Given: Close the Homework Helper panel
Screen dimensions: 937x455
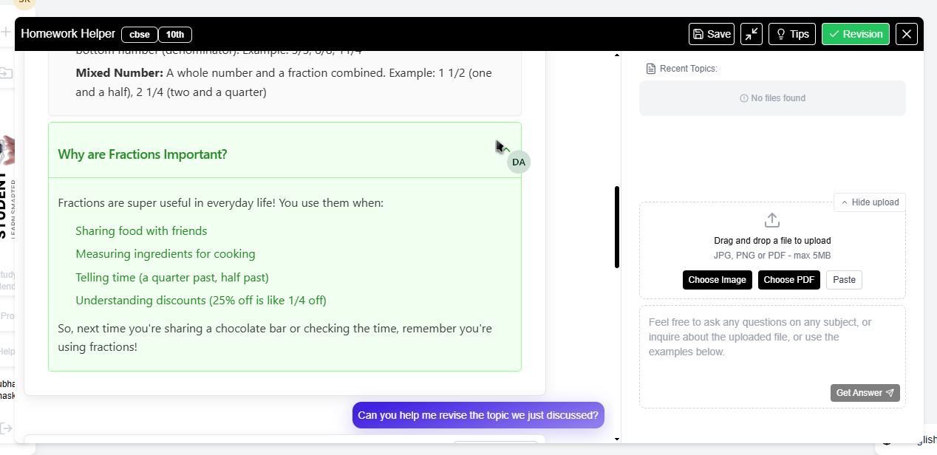Looking at the screenshot, I should [907, 34].
